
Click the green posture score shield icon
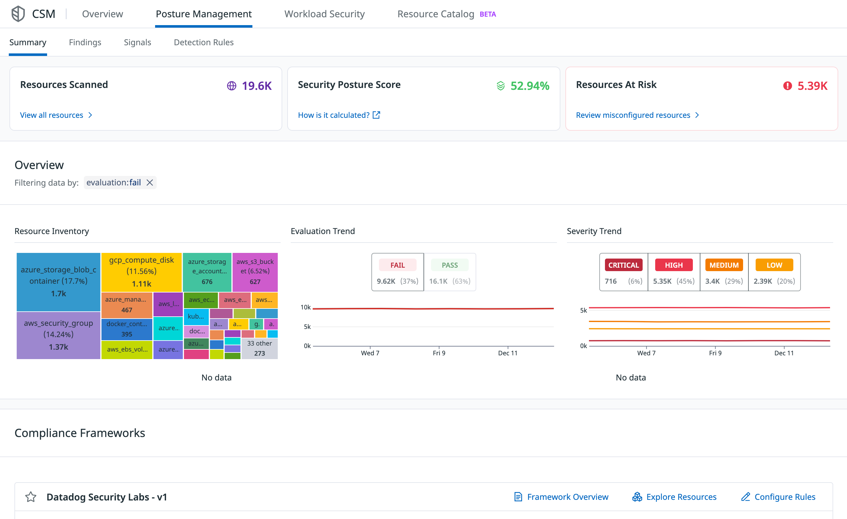point(500,86)
